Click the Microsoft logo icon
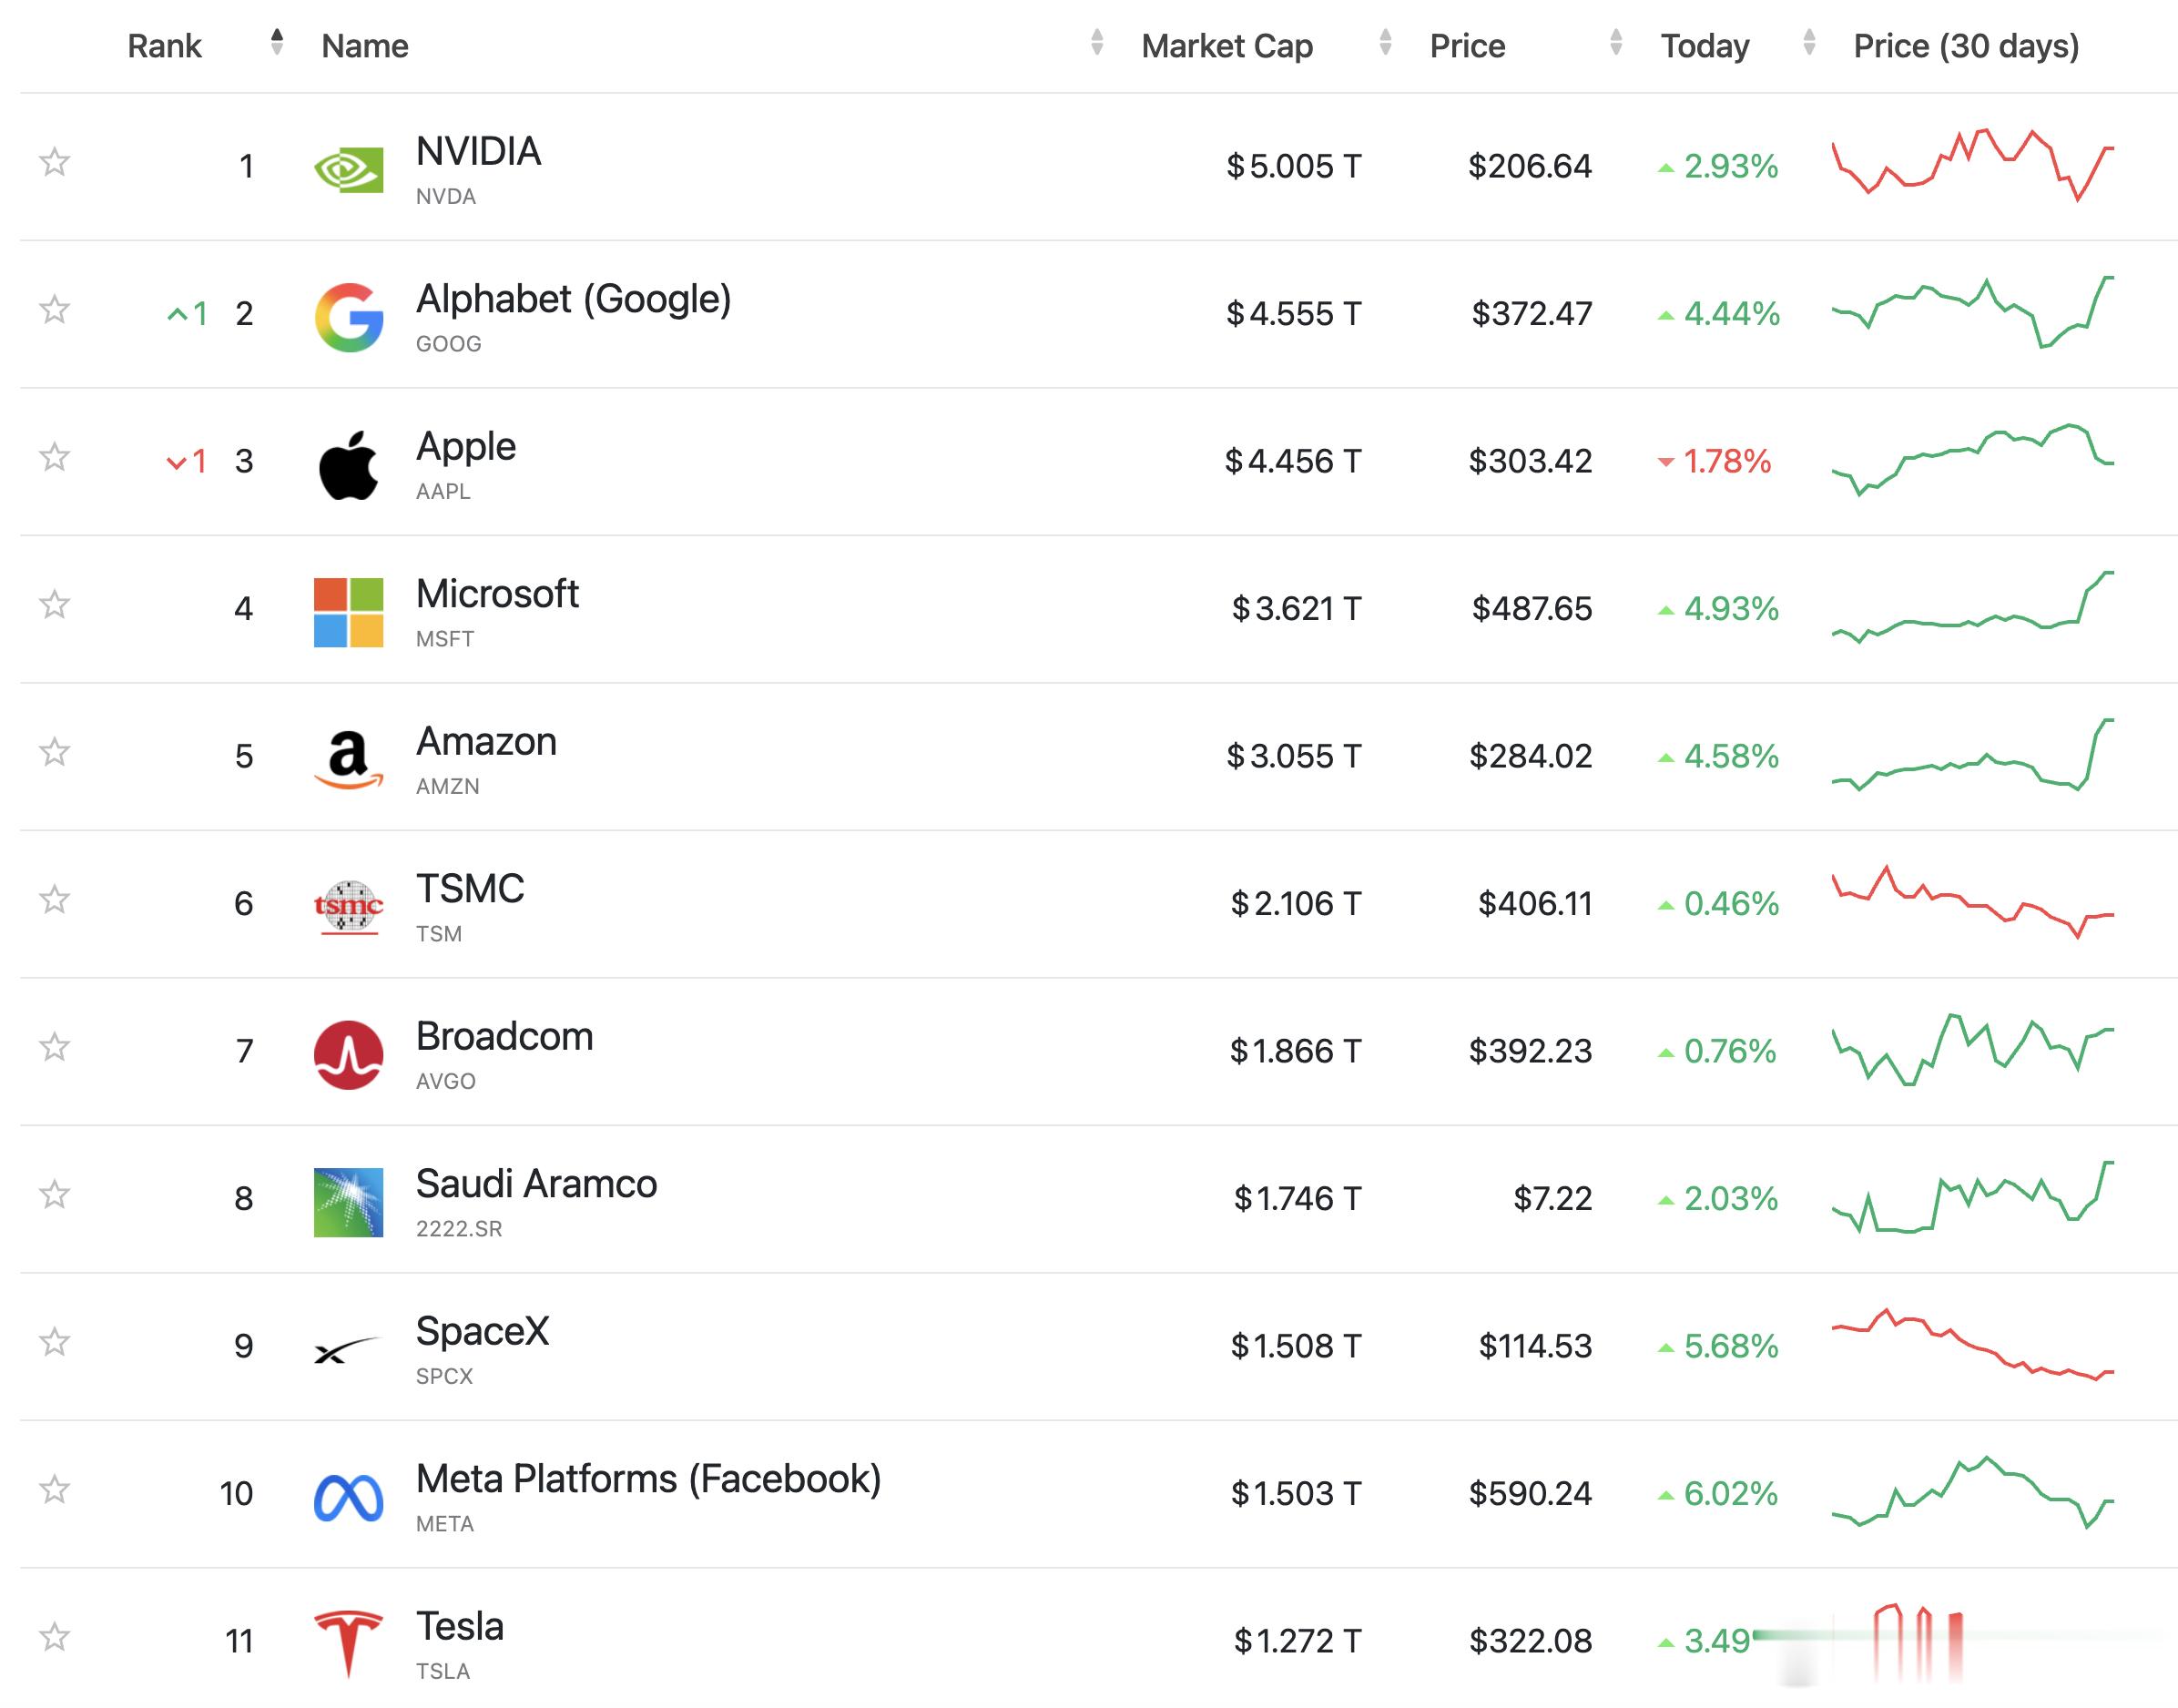Viewport: 2178px width, 1708px height. [x=348, y=612]
